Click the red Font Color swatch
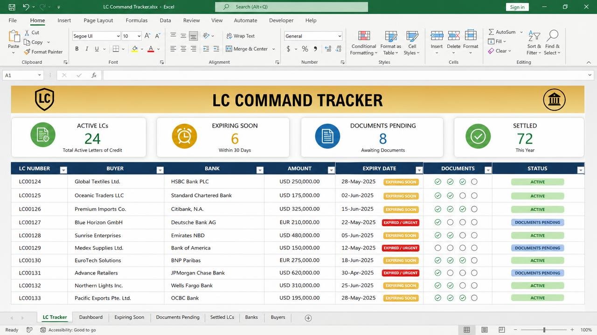597x335 pixels. (151, 49)
